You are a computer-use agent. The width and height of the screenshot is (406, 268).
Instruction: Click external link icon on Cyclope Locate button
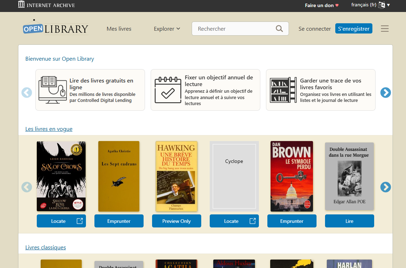pos(253,221)
